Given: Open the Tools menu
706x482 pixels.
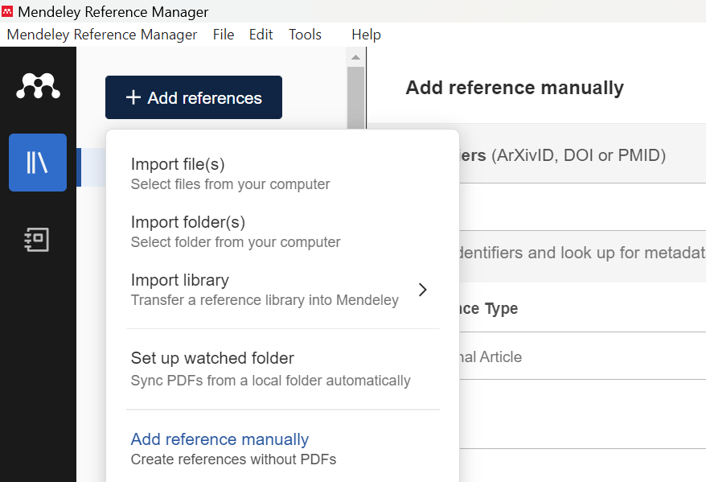Looking at the screenshot, I should [x=305, y=35].
